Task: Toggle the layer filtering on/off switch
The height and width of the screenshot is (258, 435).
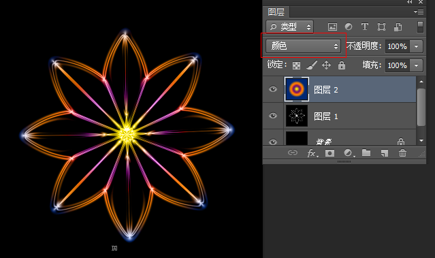Action: pos(420,27)
